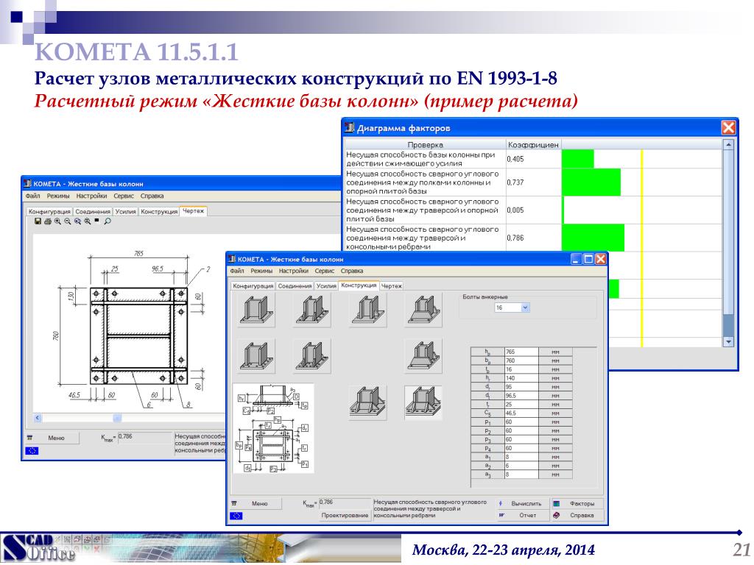The height and width of the screenshot is (565, 754).
Task: Click the hp input field with 765
Action: (x=521, y=352)
